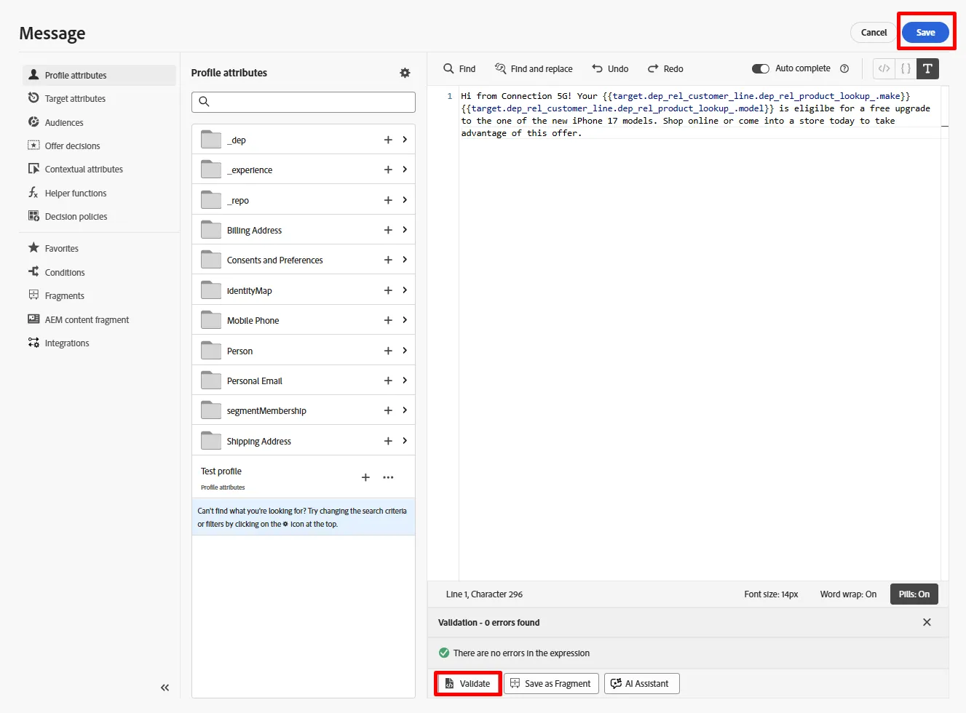Expand the identityMap folder chevron

coord(405,290)
